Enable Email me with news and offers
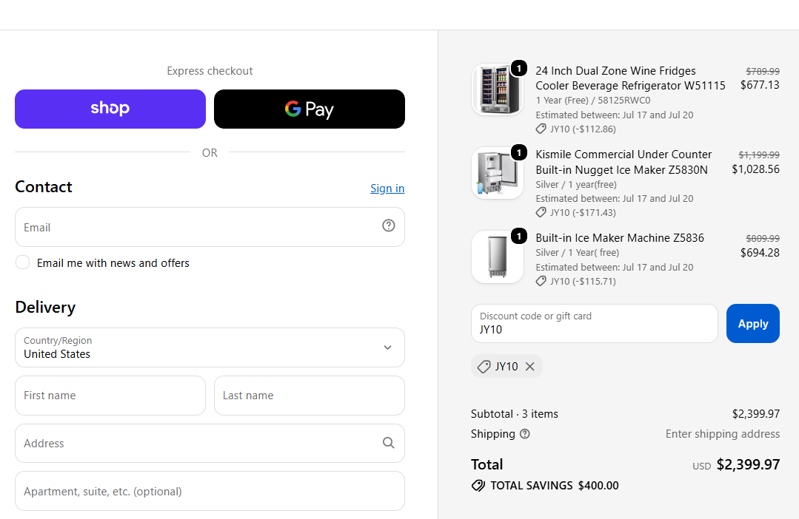Screen dimensions: 799x519 tap(22, 262)
